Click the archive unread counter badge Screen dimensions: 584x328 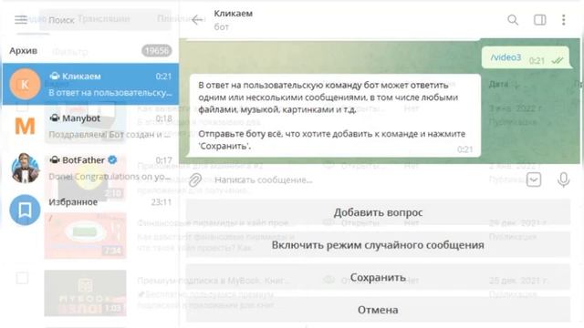tap(156, 51)
